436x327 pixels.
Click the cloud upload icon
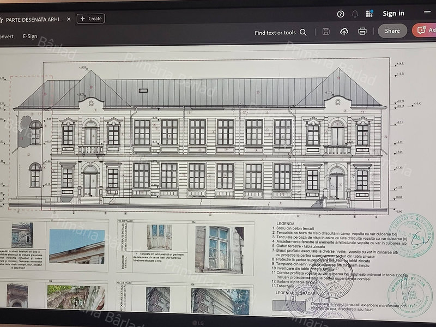pyautogui.click(x=344, y=32)
